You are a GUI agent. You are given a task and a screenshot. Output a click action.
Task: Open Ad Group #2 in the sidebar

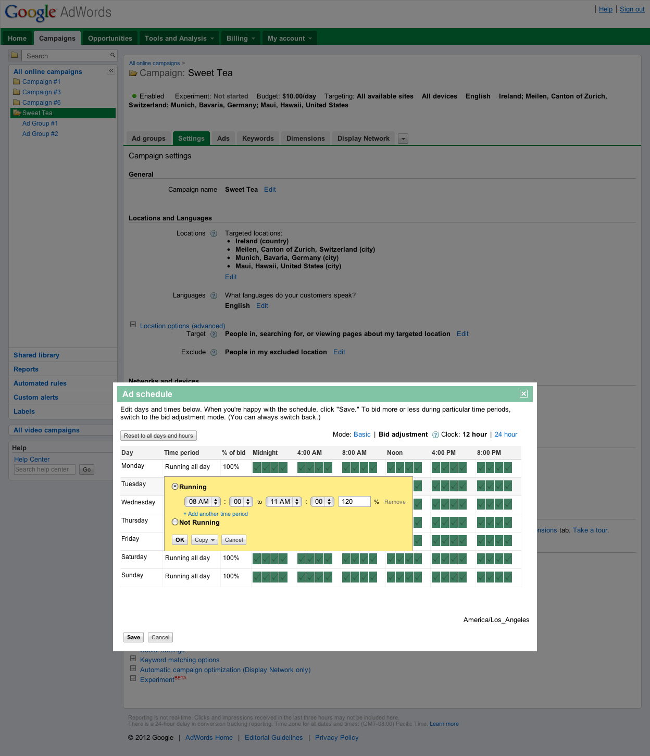pyautogui.click(x=40, y=134)
